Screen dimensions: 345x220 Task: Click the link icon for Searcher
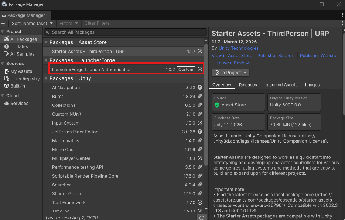200,185
